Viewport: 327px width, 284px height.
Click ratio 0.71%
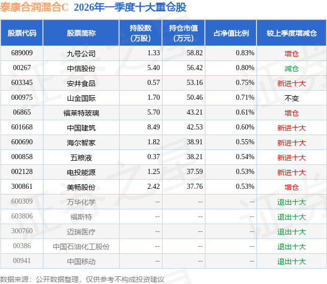tap(245, 98)
